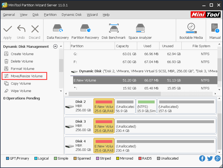The image size is (223, 168).
Task: Open the Disk menu
Action: pos(36,15)
